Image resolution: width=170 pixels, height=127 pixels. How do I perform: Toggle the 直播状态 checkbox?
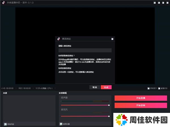point(159,88)
